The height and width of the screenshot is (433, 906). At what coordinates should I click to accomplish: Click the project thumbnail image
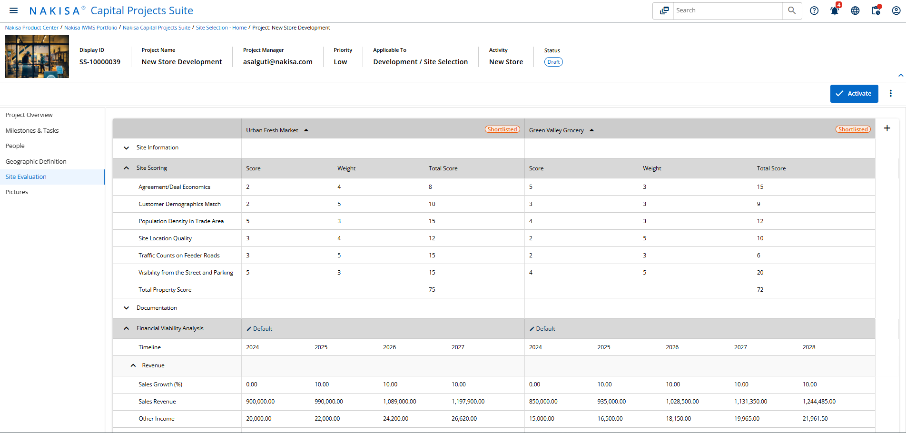37,57
